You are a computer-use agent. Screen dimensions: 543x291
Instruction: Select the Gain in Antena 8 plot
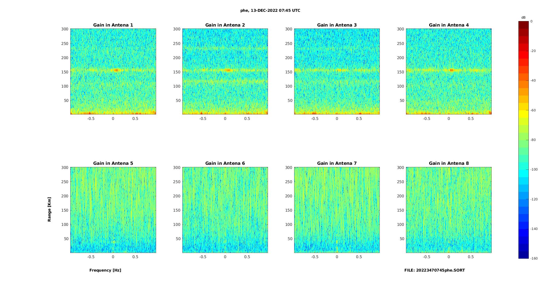pyautogui.click(x=449, y=210)
